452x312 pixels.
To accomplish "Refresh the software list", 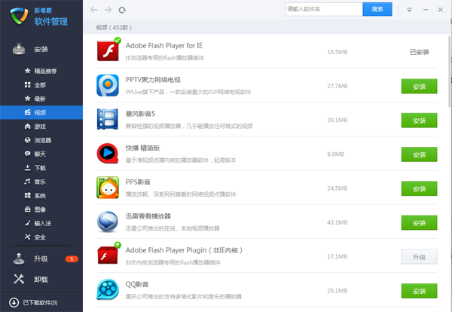I will coord(122,10).
